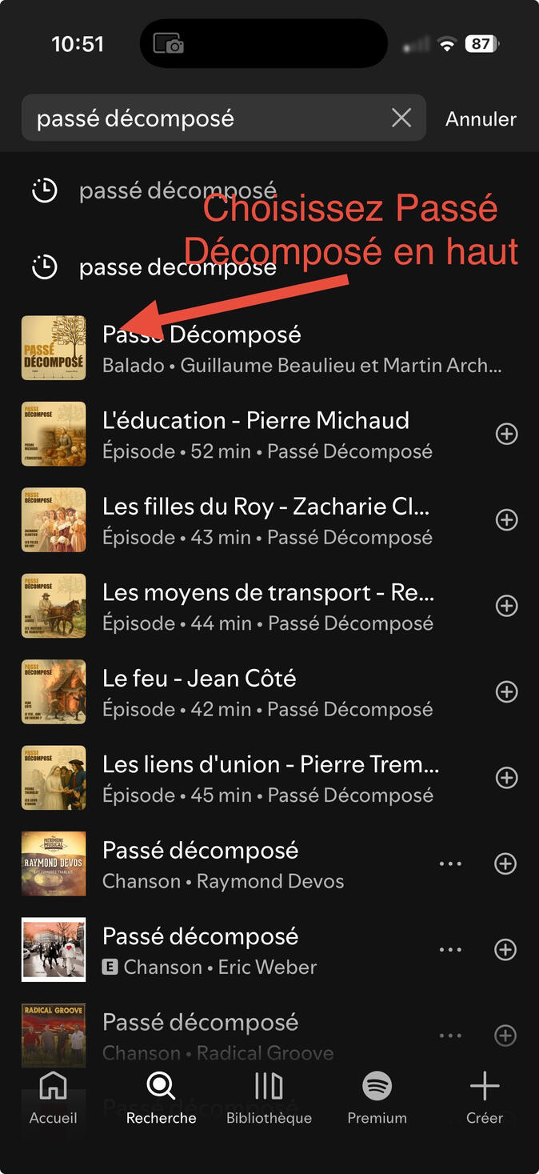The height and width of the screenshot is (1174, 539).
Task: Clear the search field with the X icon
Action: (x=401, y=118)
